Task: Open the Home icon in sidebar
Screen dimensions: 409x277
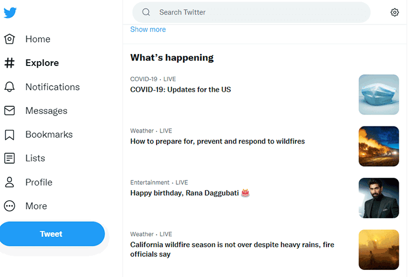Action: [x=9, y=39]
